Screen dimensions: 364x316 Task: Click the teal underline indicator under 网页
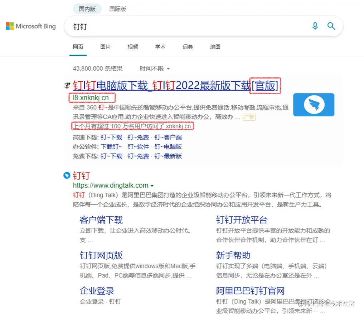point(78,55)
